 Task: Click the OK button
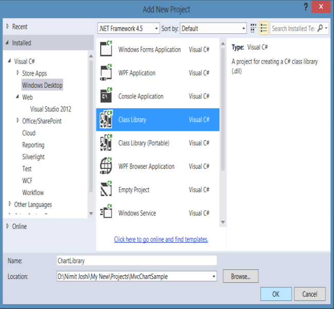tap(276, 294)
